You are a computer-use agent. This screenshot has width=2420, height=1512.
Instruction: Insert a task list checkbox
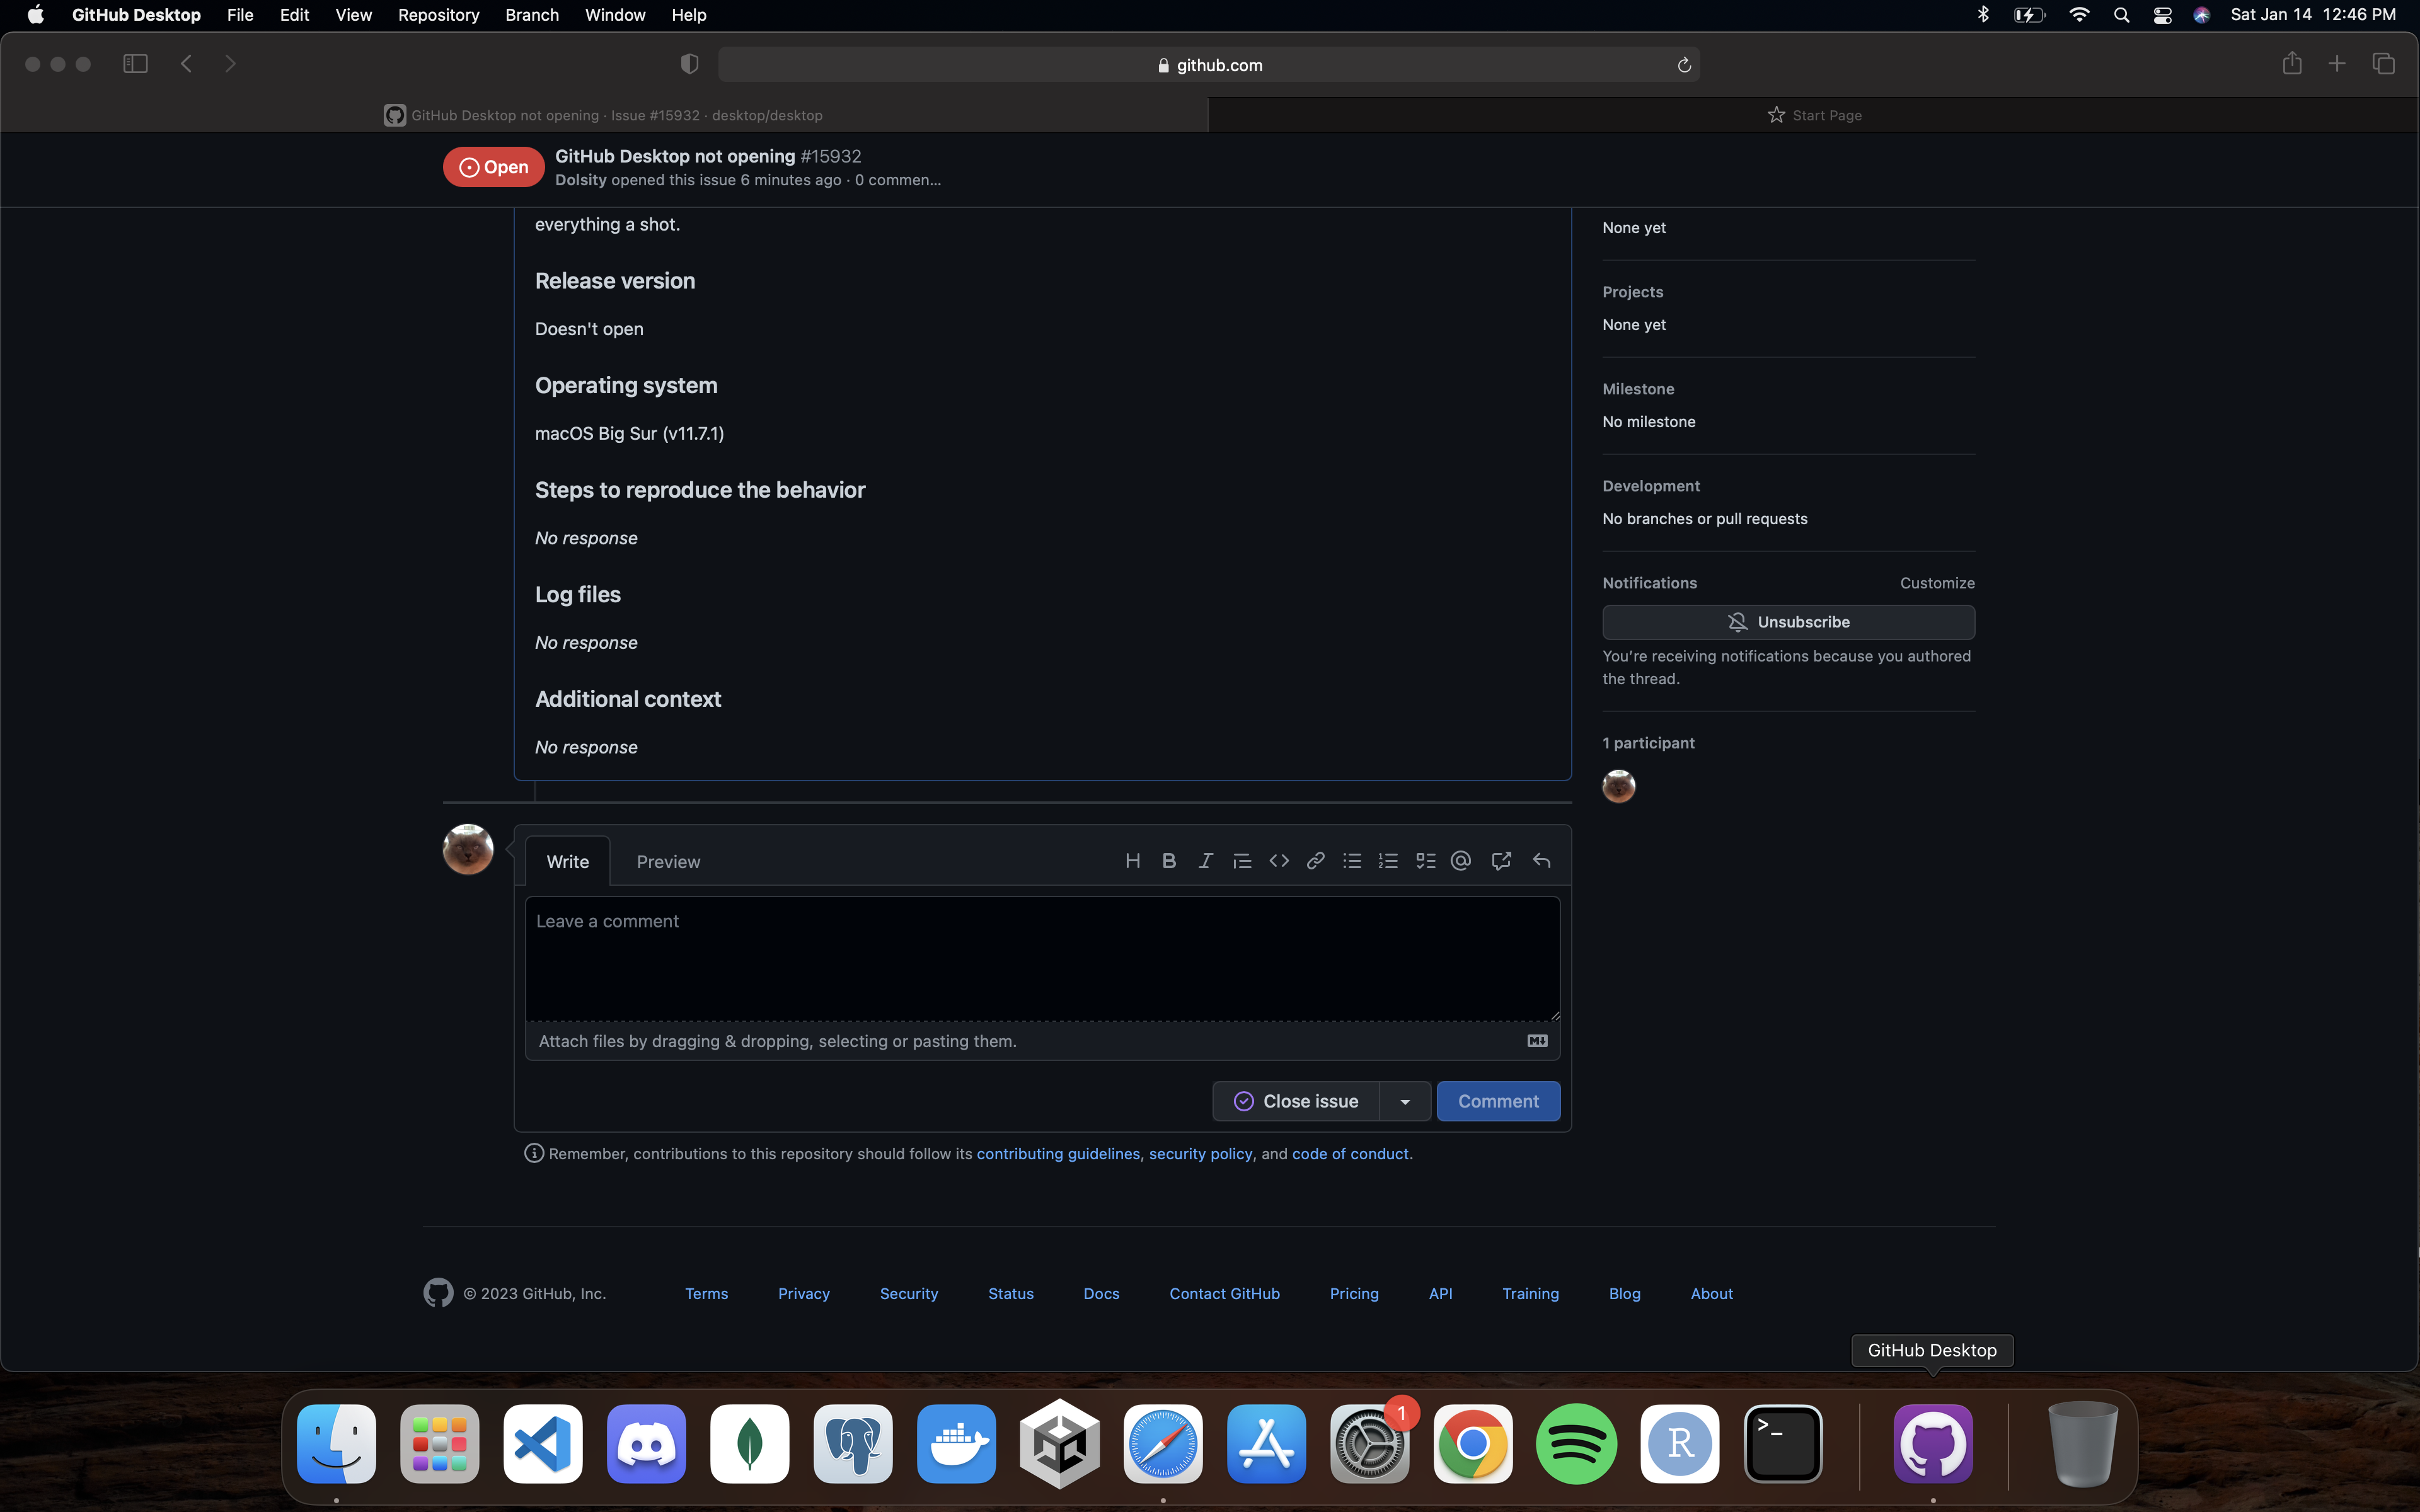[1424, 860]
